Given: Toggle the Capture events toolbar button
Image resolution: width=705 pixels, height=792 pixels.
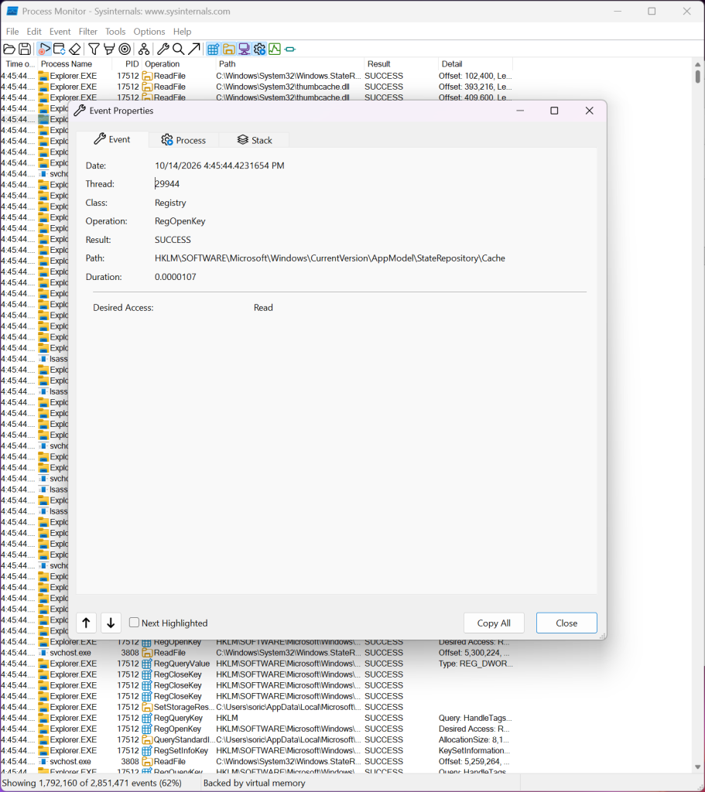Looking at the screenshot, I should 44,49.
